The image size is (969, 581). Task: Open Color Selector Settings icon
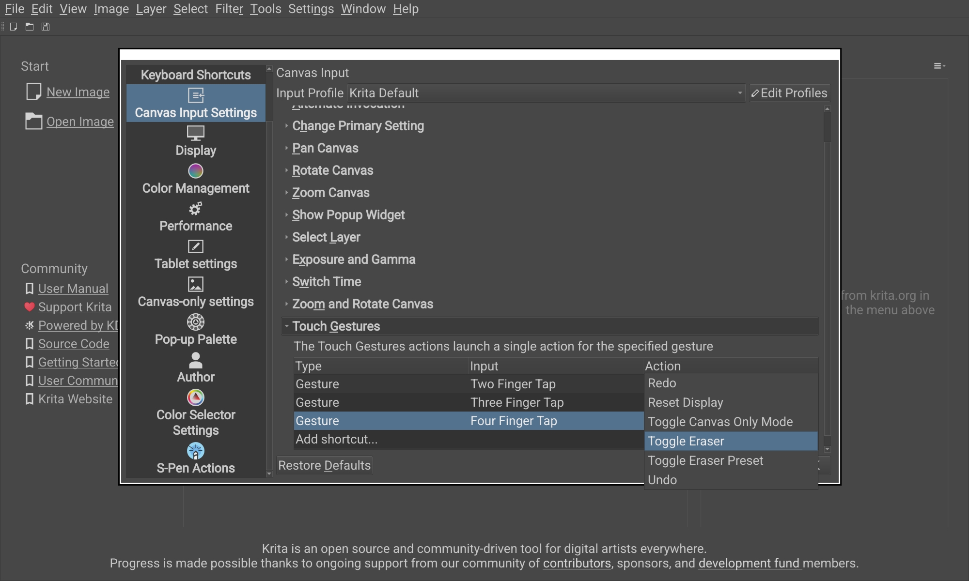tap(195, 398)
